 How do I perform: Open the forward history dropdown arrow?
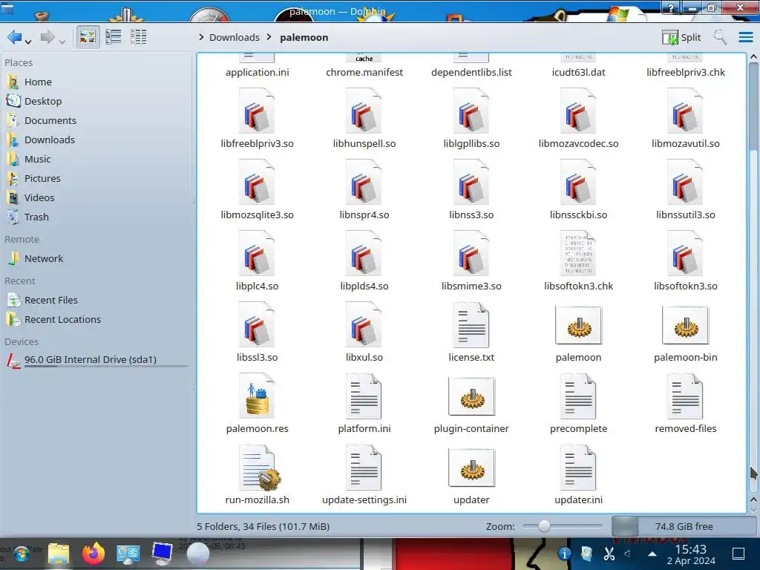pyautogui.click(x=62, y=42)
